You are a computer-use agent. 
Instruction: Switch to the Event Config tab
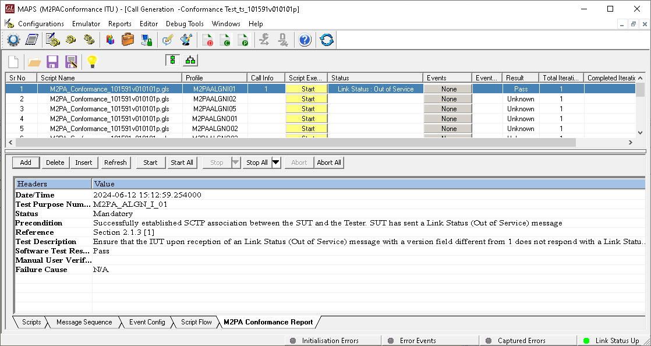(147, 322)
